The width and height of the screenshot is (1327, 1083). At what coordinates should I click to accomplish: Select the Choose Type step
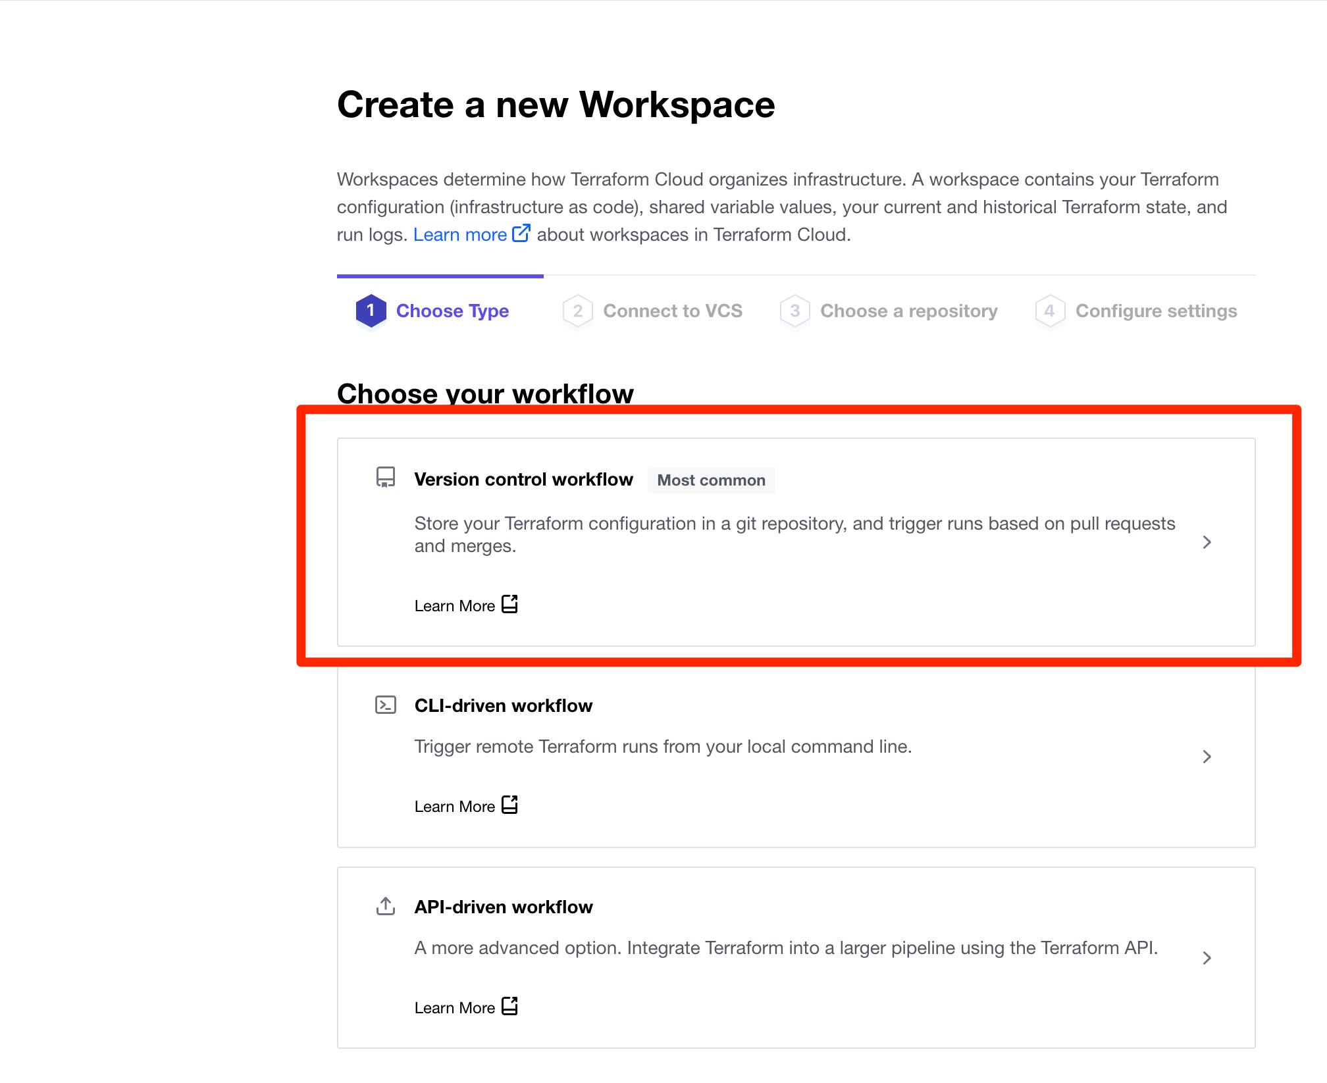pos(452,311)
